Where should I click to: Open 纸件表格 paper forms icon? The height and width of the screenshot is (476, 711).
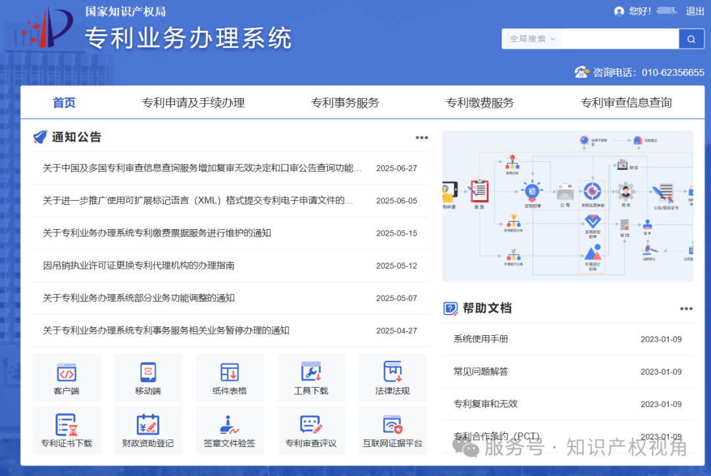[230, 377]
